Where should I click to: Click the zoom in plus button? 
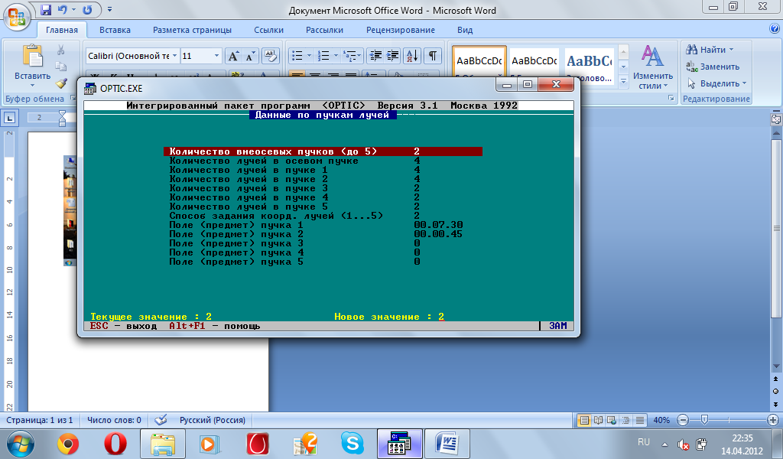pos(773,420)
